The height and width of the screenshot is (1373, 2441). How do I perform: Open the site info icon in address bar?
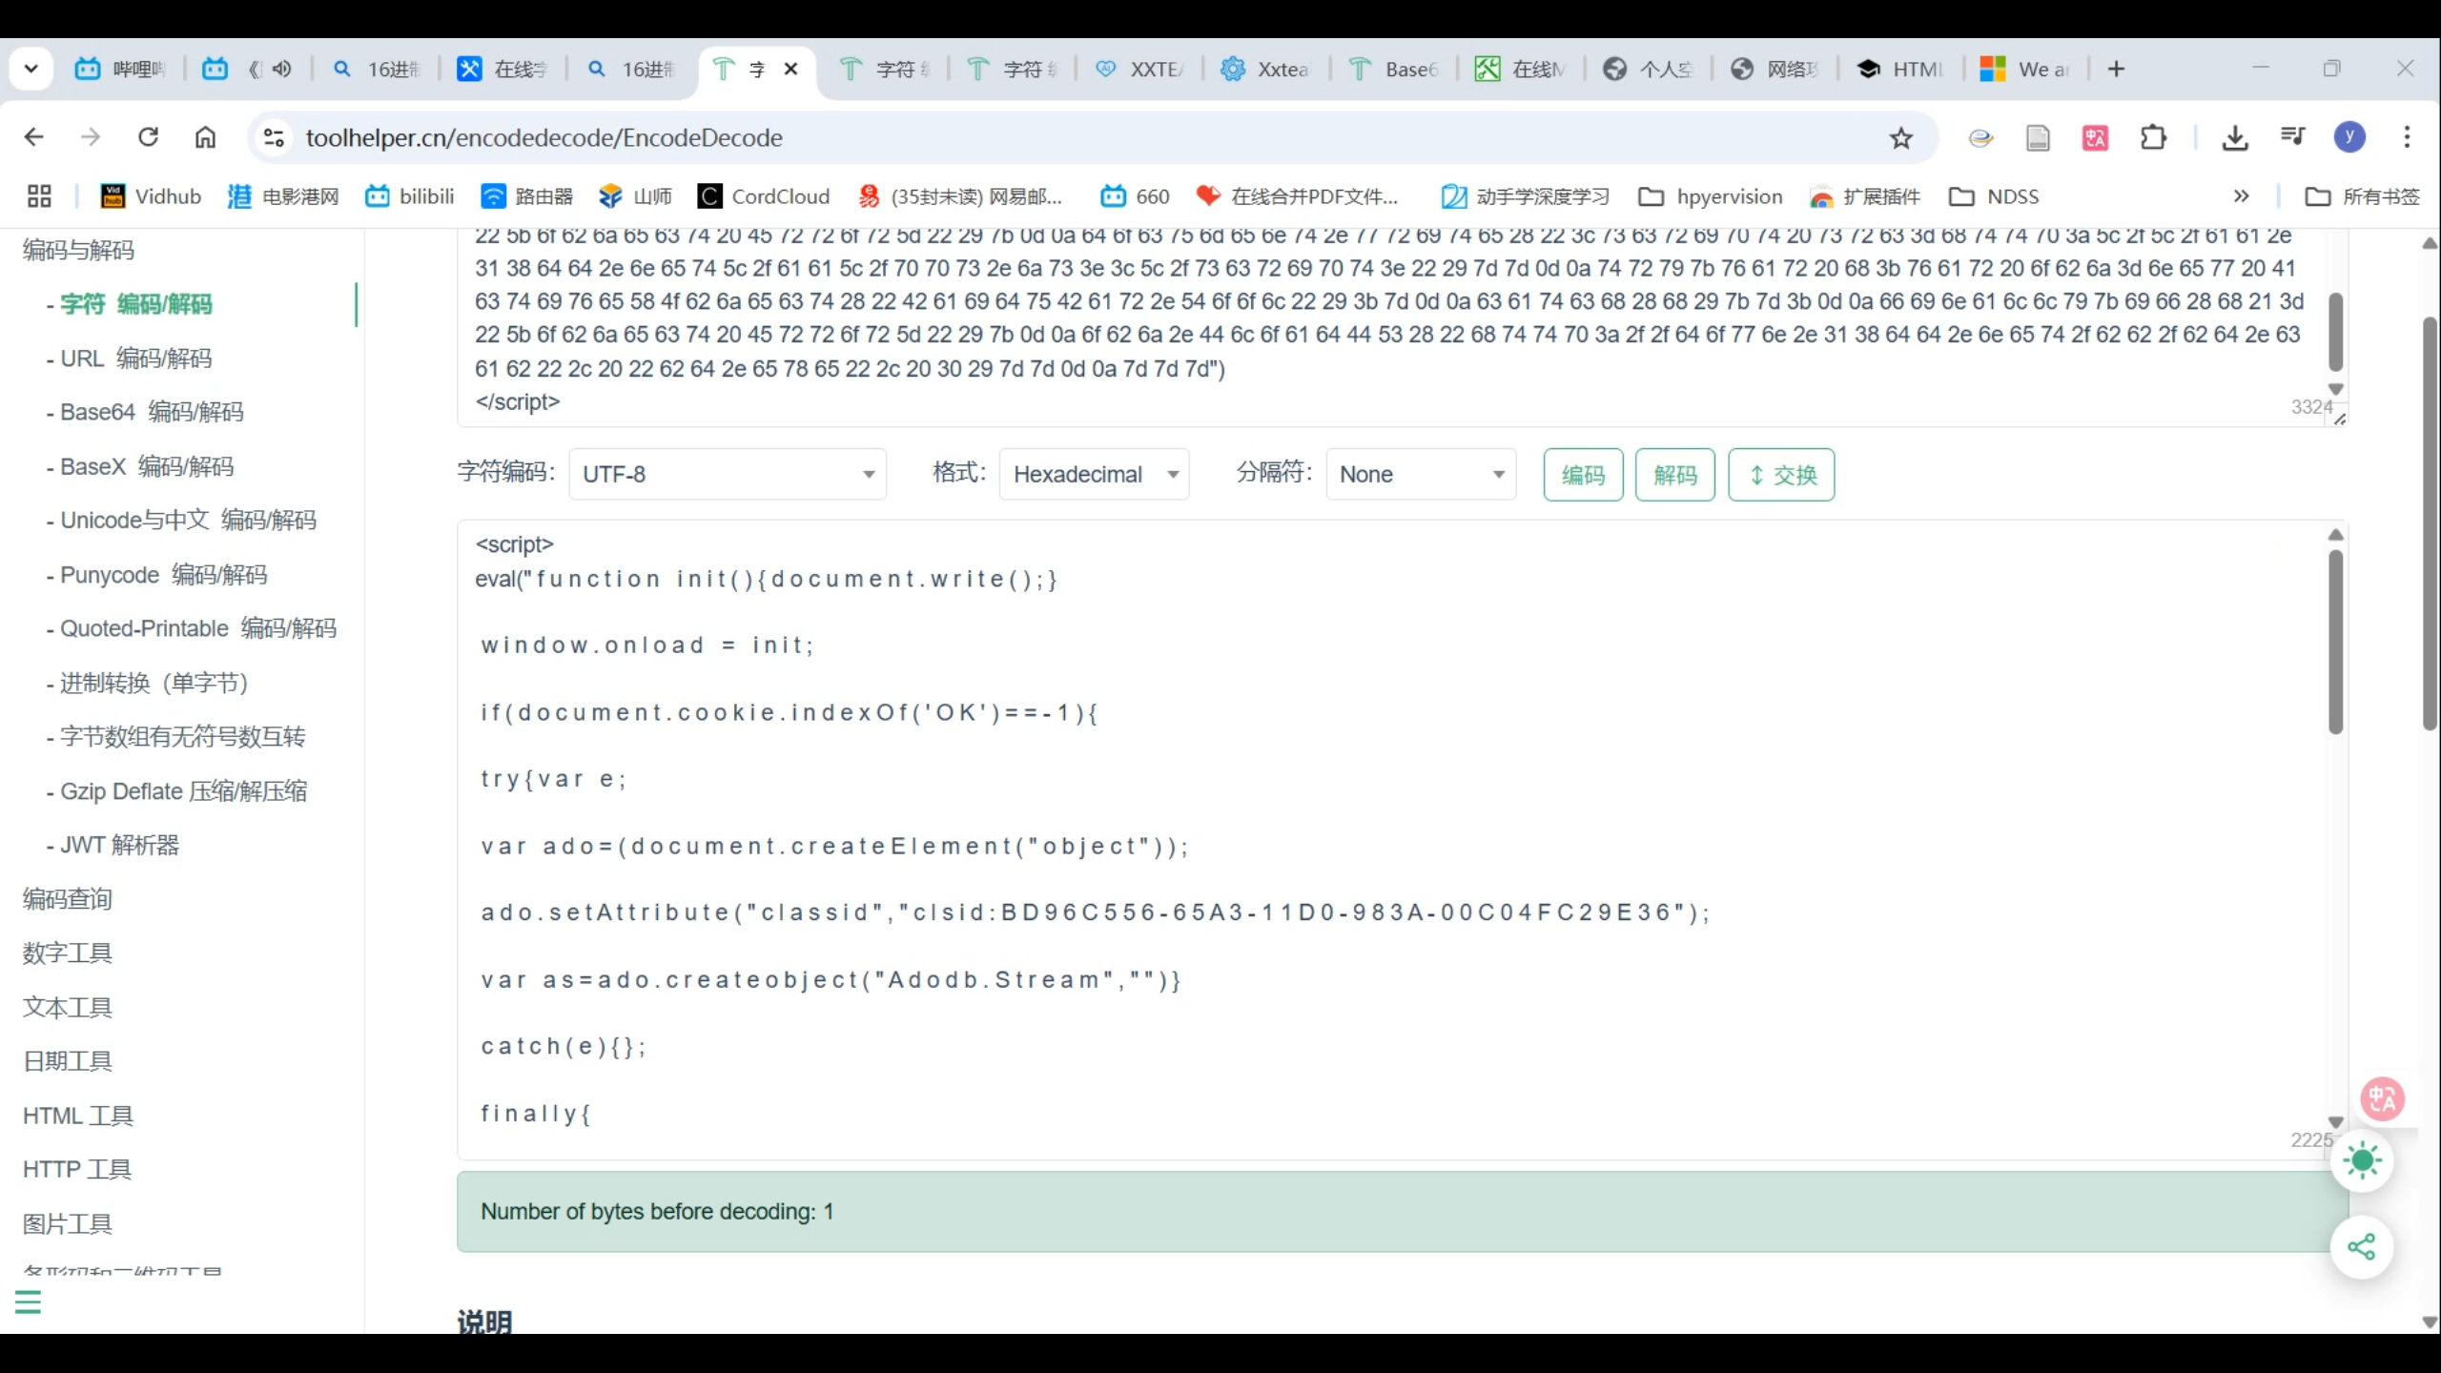pos(274,137)
